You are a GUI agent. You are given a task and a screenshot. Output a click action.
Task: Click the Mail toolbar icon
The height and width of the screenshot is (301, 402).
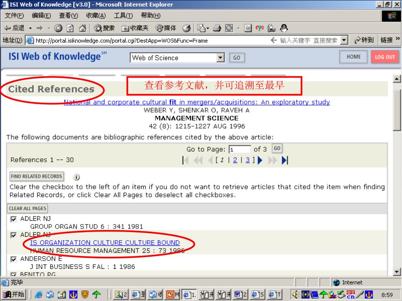201,28
